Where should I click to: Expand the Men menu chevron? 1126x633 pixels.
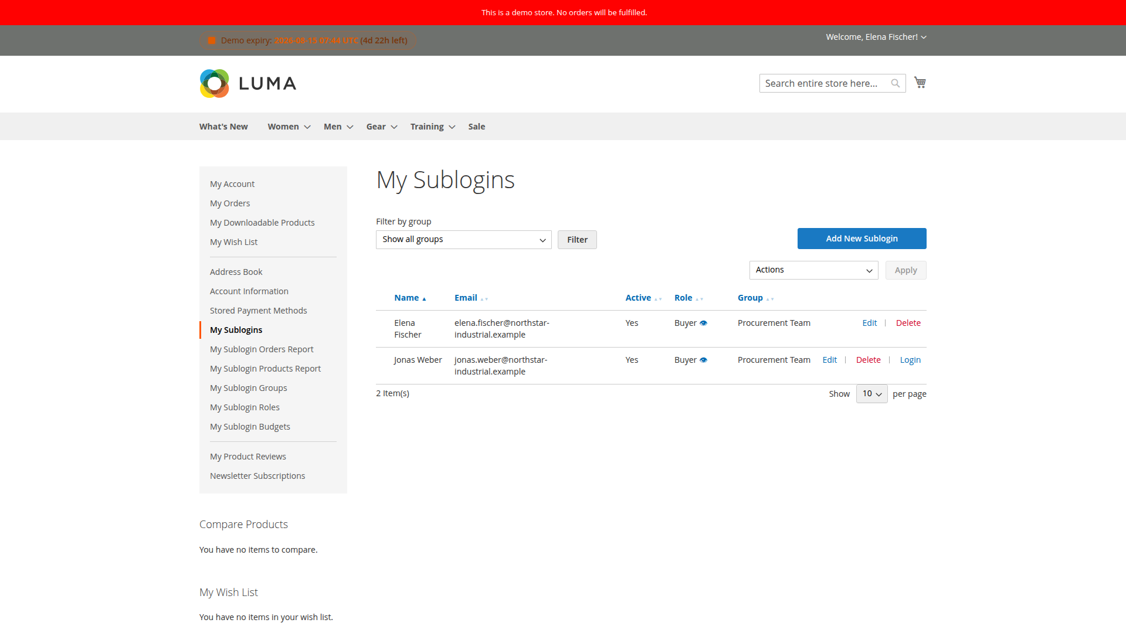tap(350, 127)
